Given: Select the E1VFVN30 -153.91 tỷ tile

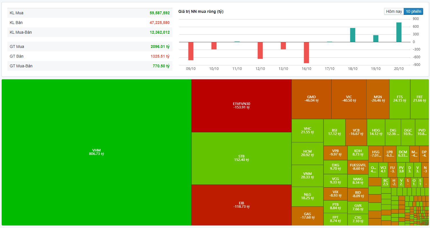Looking at the screenshot, I should (x=241, y=106).
